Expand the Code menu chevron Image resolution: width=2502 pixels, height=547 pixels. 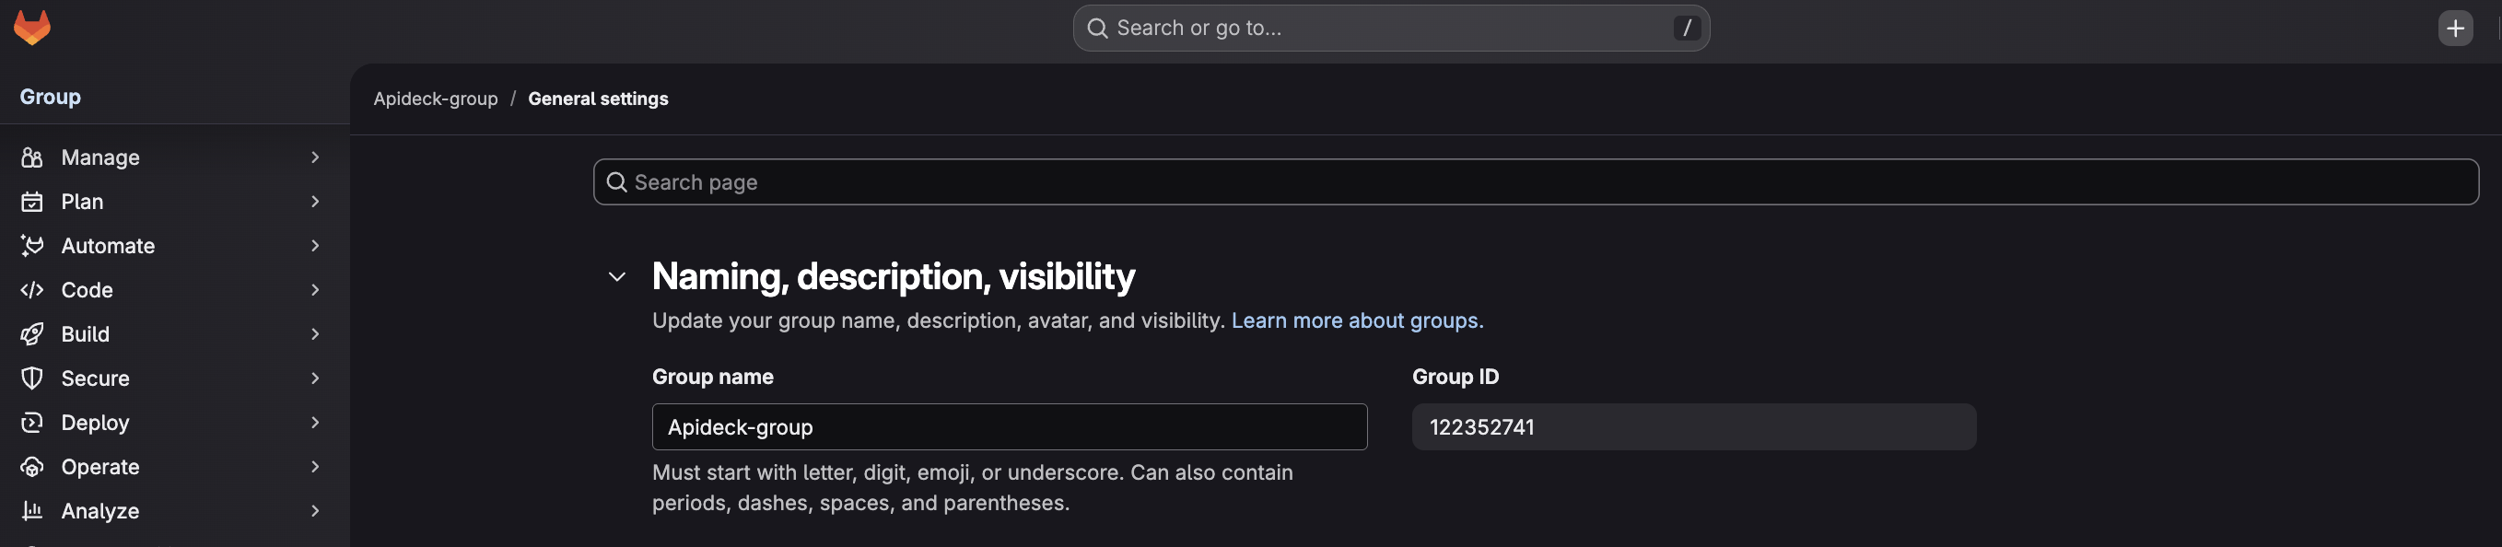click(315, 289)
